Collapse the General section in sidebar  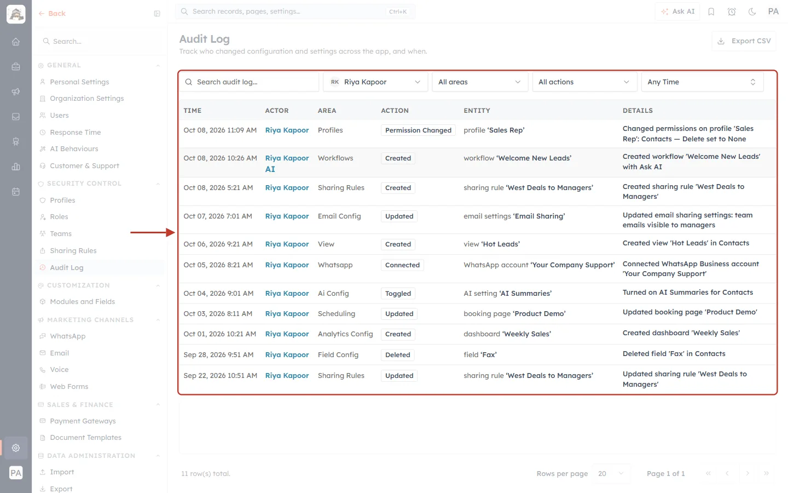158,66
